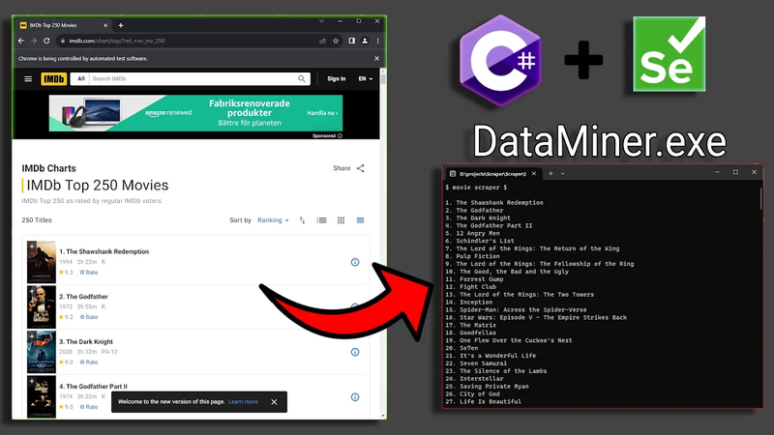This screenshot has width=774, height=435.
Task: Open info for The Dark Knight
Action: point(355,352)
